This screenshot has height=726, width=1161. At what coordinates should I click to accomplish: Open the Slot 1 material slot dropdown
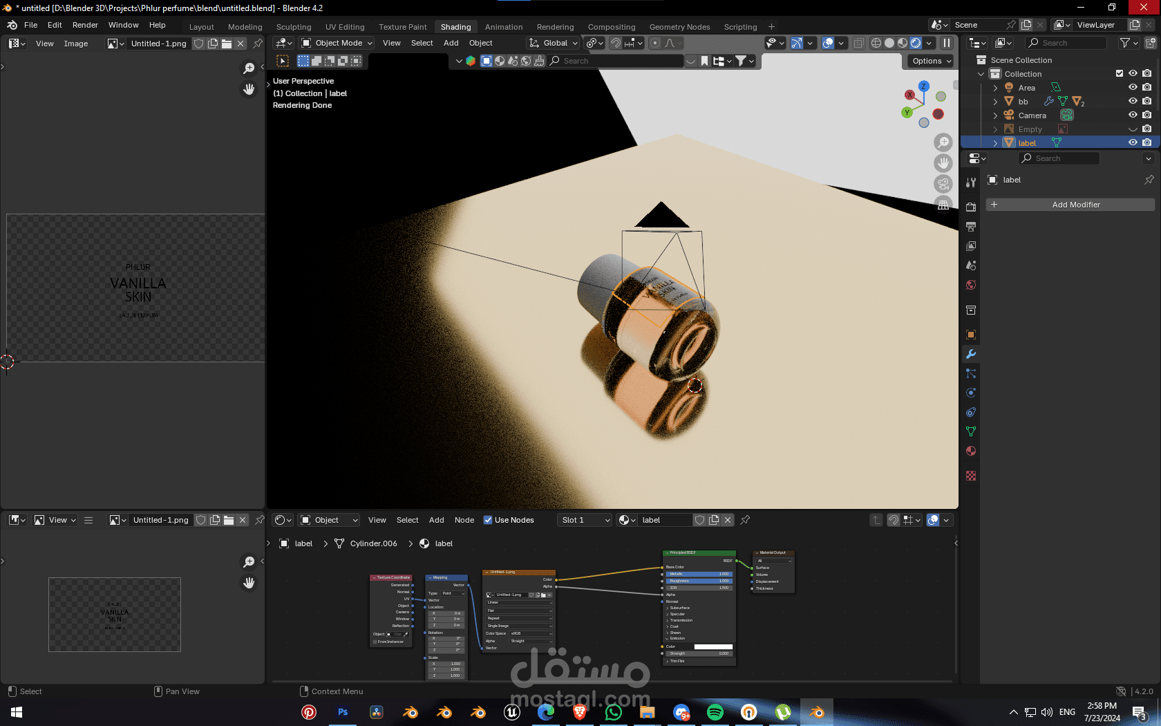coord(585,520)
